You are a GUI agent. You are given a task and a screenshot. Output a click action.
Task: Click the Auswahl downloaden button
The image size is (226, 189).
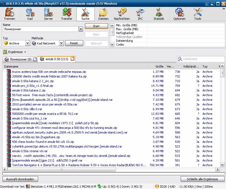(x=20, y=179)
